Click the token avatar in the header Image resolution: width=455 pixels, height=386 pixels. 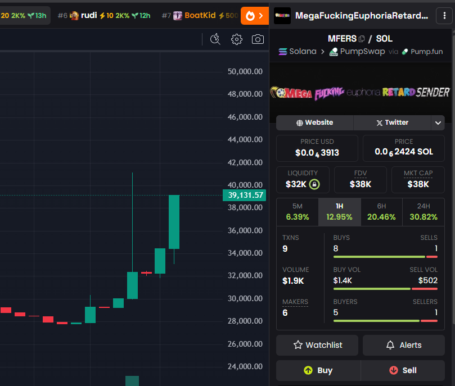282,16
